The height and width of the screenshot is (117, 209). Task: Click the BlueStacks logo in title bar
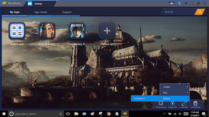click(x=4, y=3)
